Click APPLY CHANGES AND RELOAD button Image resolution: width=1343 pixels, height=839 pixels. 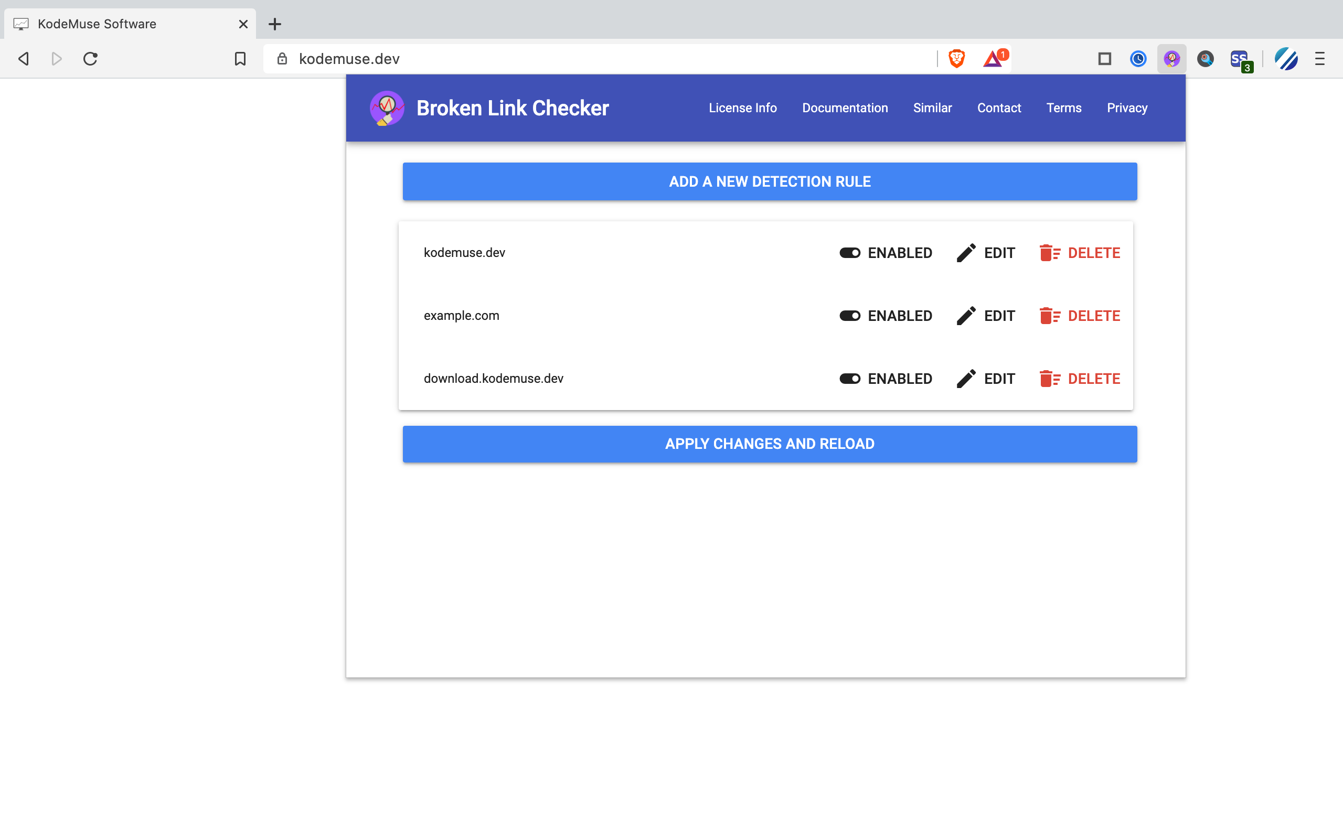coord(770,444)
